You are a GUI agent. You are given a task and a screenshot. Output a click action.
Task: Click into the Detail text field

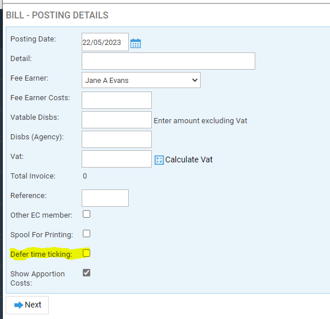168,61
